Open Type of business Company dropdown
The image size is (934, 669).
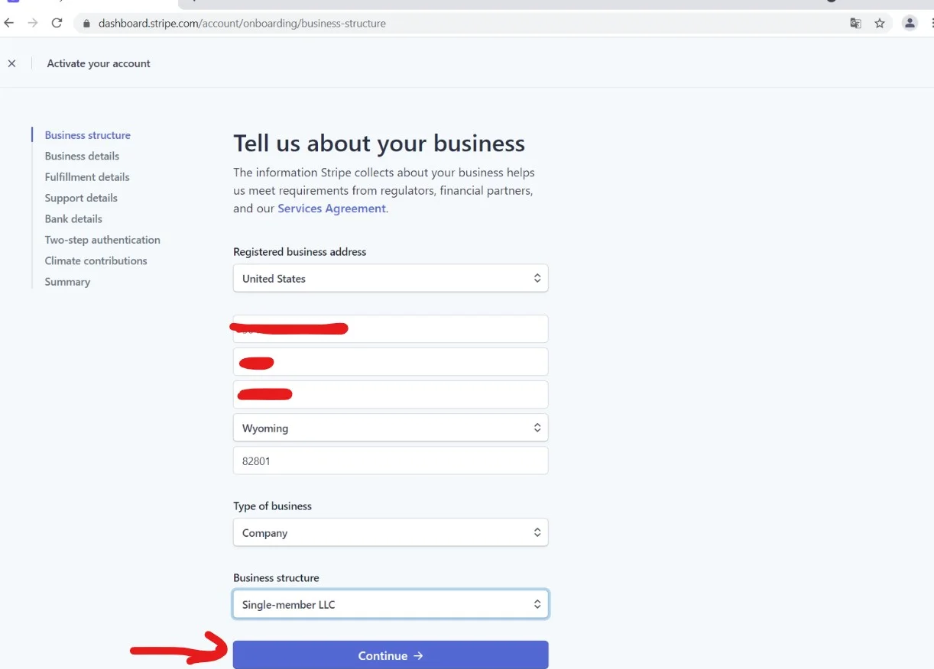click(x=391, y=533)
